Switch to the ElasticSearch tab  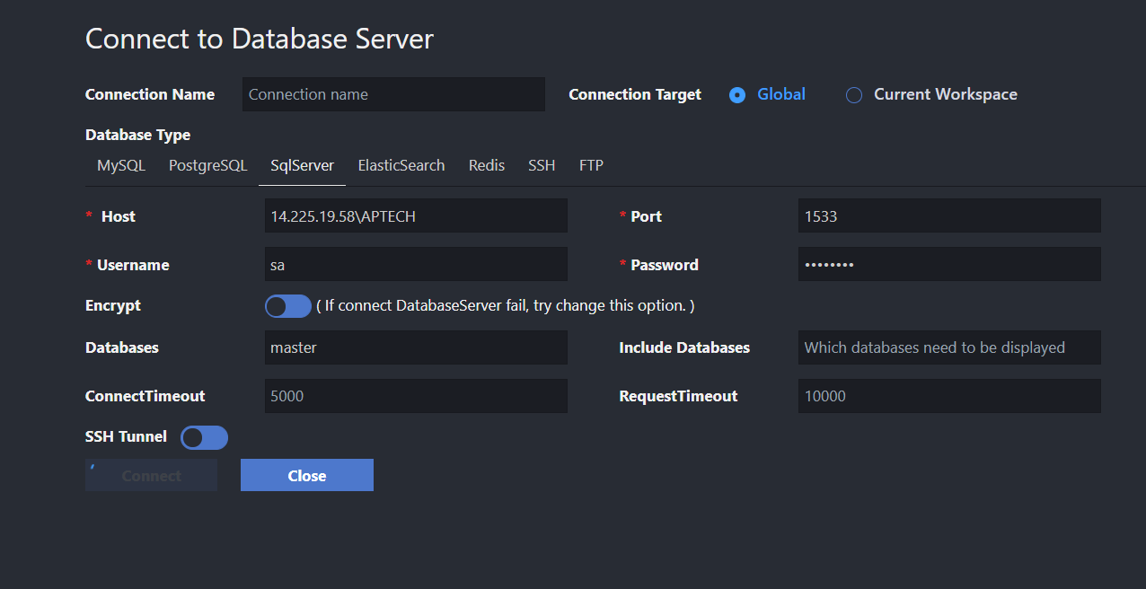(x=401, y=165)
